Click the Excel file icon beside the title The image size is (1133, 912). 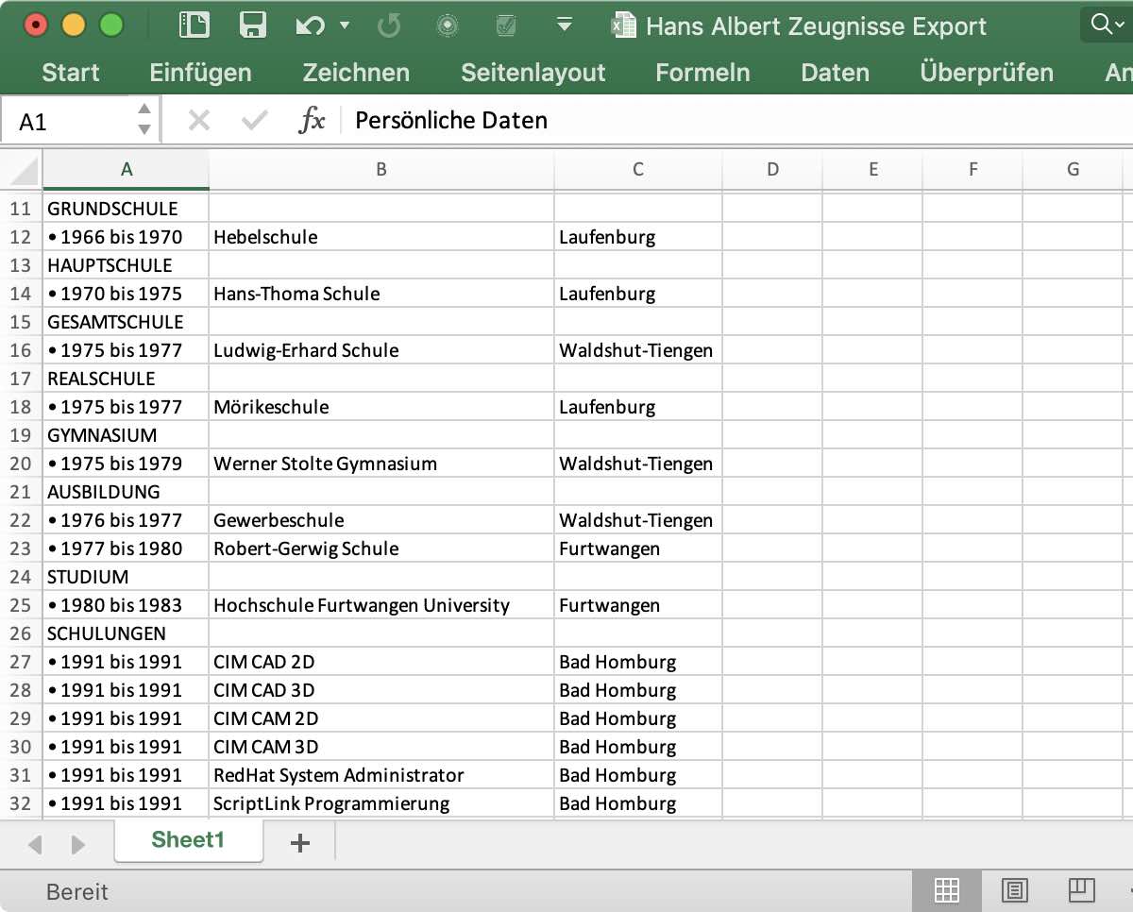coord(623,25)
